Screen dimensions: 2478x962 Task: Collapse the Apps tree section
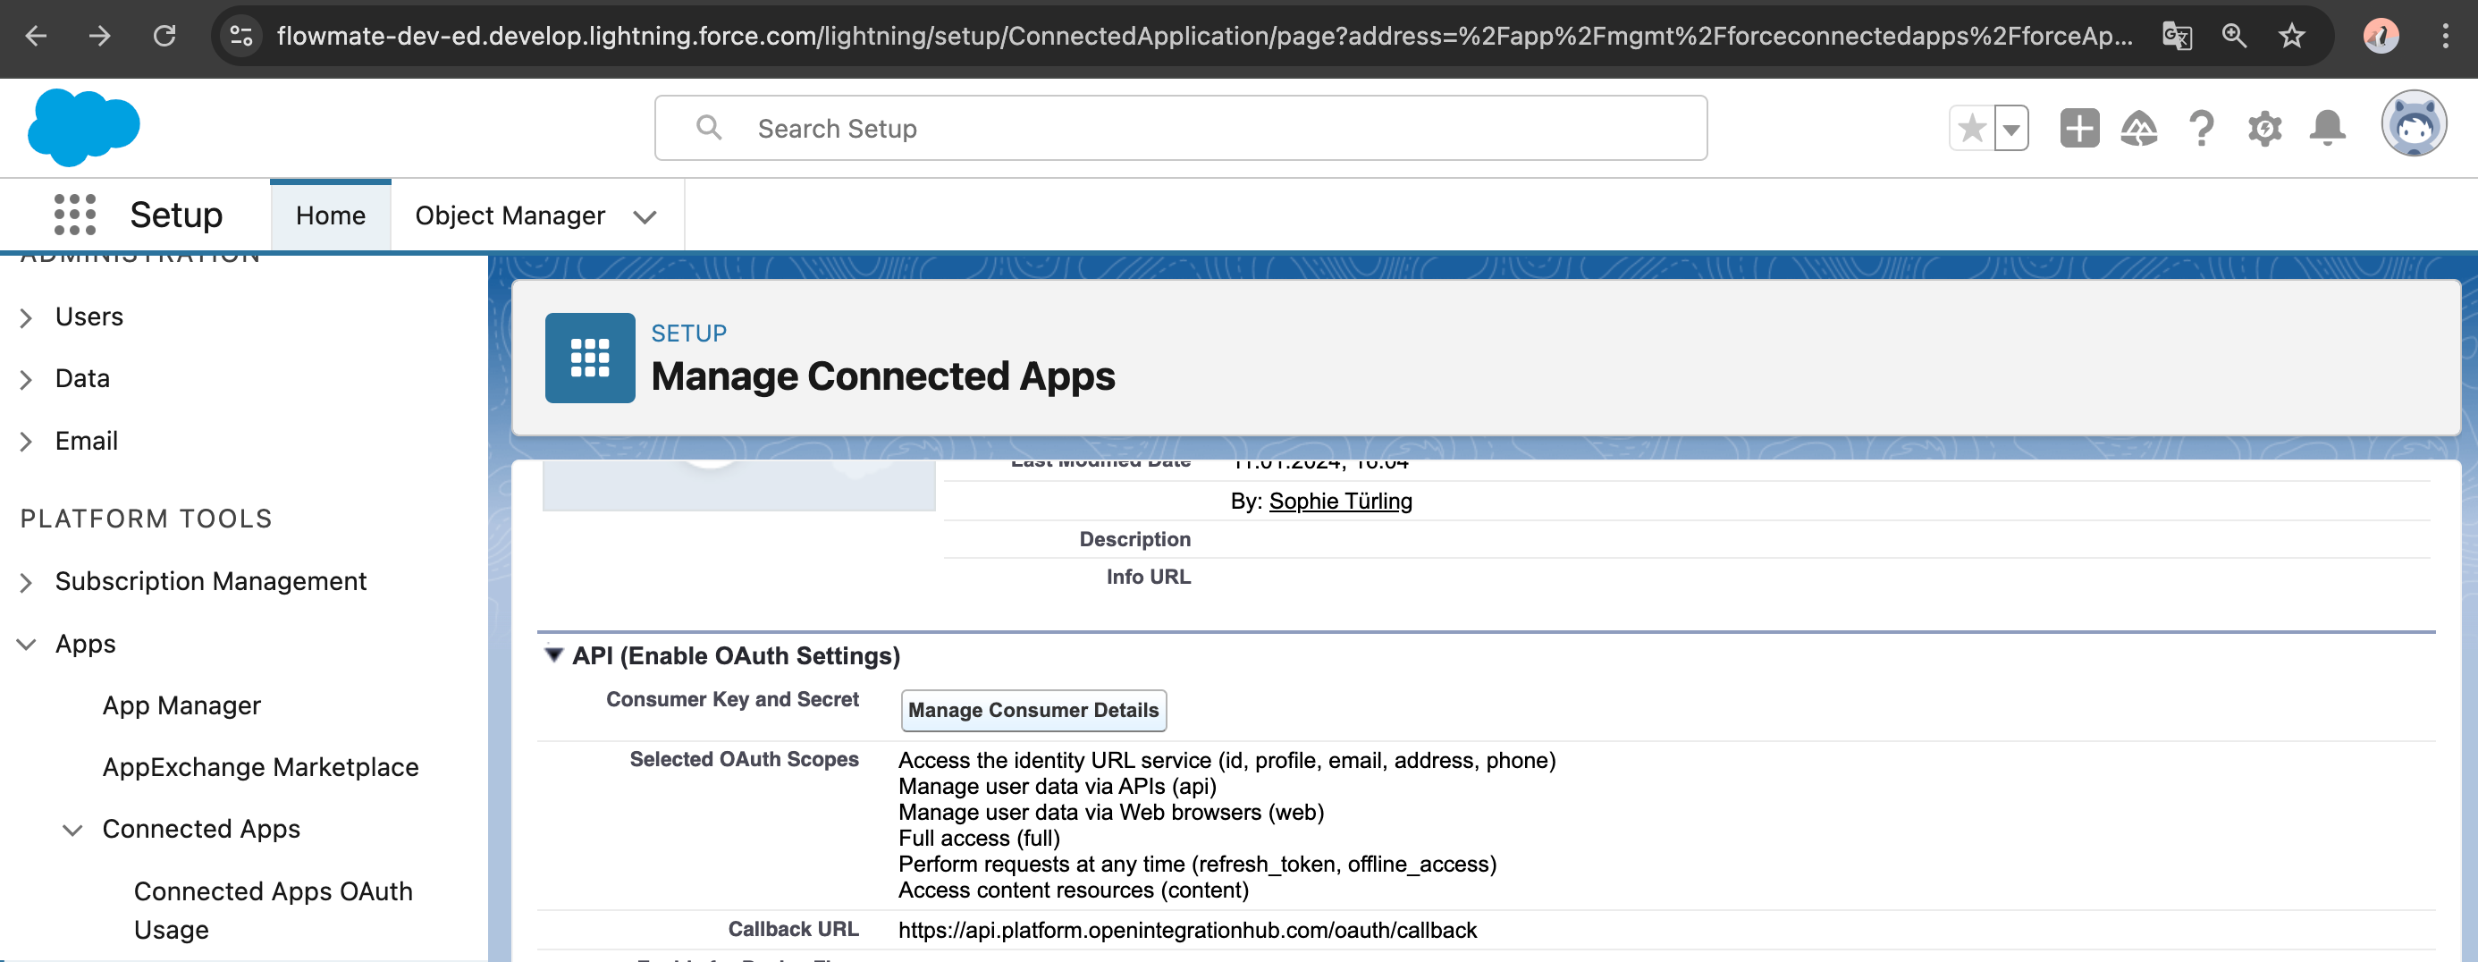[26, 644]
